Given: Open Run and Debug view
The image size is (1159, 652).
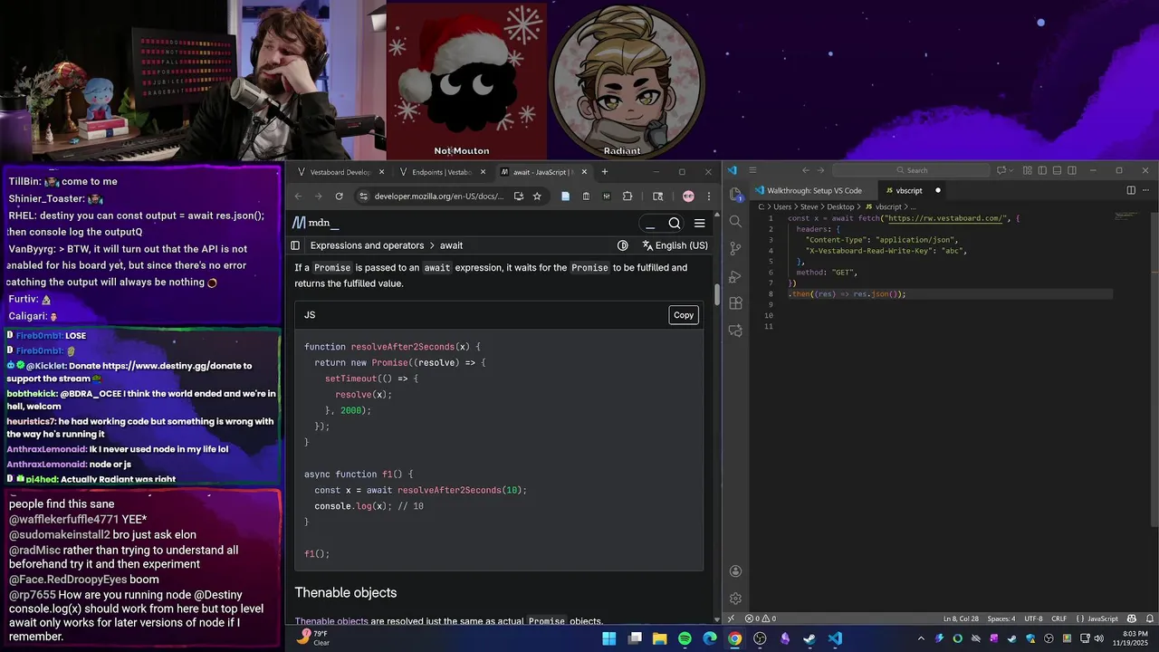Looking at the screenshot, I should (x=735, y=276).
